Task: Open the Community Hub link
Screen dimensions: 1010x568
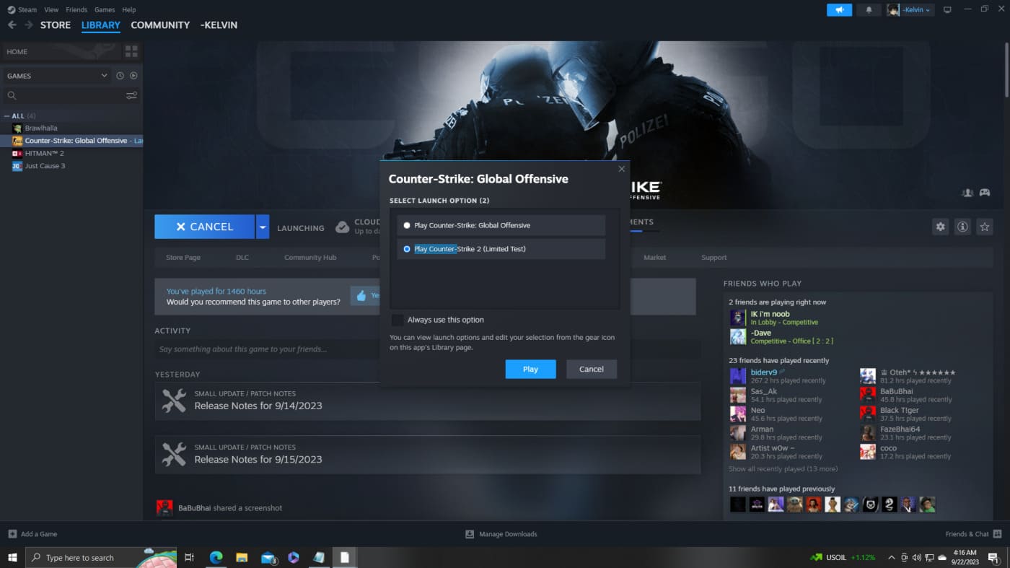Action: pyautogui.click(x=310, y=258)
